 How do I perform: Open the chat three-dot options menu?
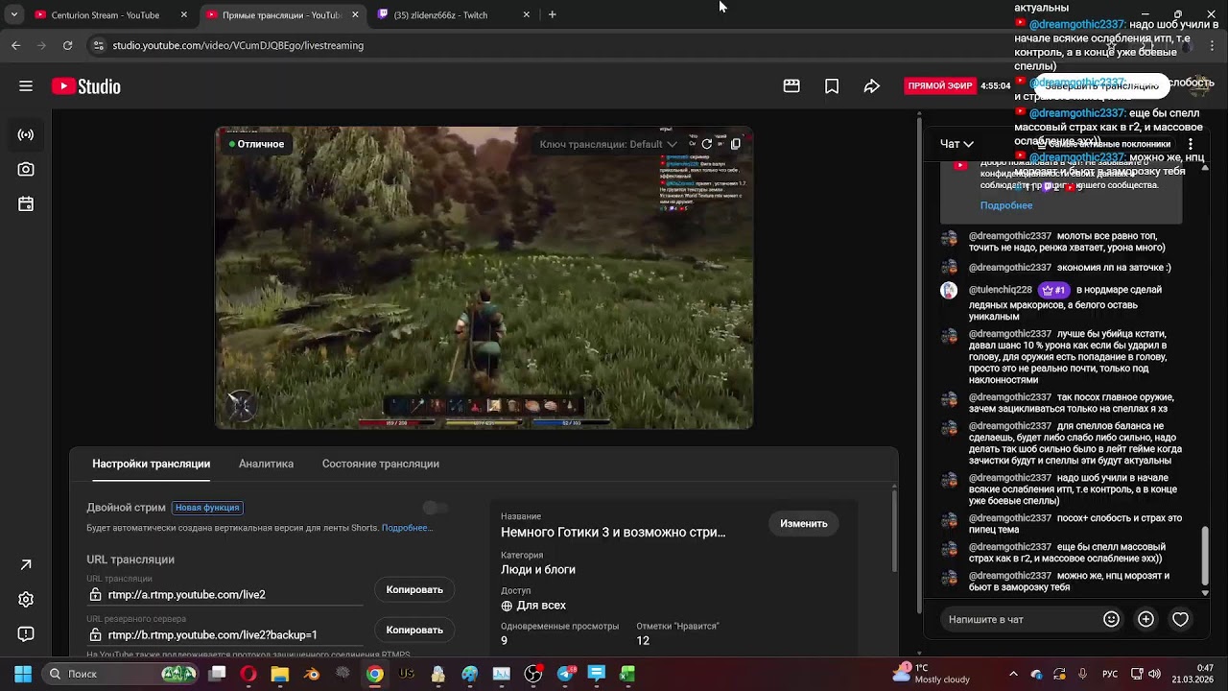[x=1191, y=144]
